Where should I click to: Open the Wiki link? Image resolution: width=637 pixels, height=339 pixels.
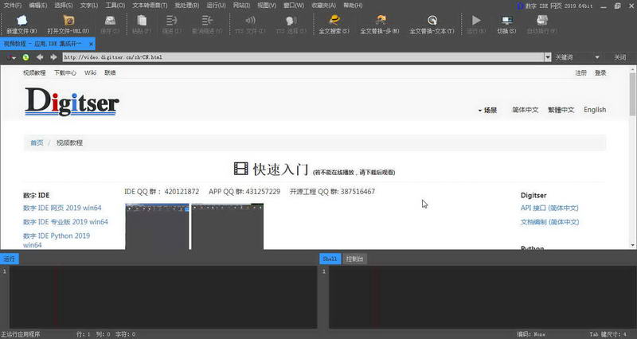coord(90,72)
